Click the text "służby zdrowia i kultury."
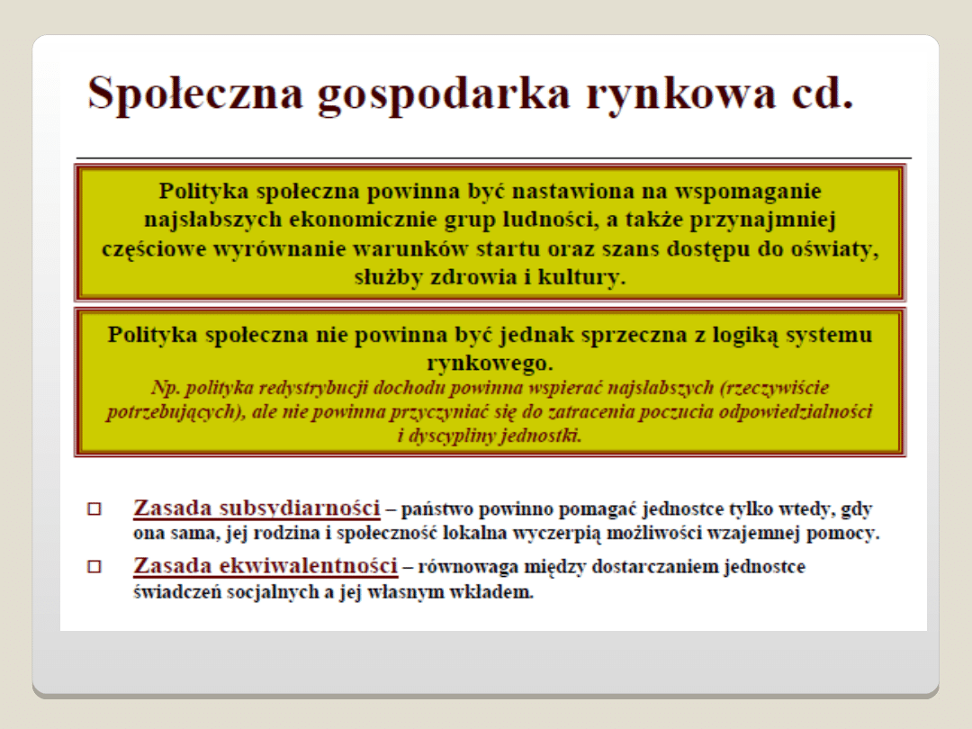Image resolution: width=972 pixels, height=729 pixels. (490, 277)
